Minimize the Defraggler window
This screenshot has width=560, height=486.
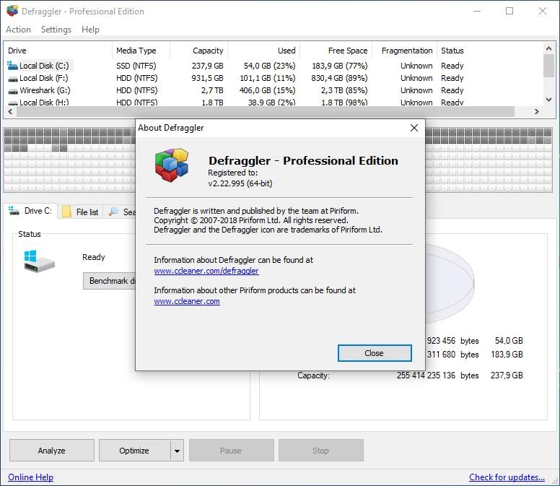point(477,11)
